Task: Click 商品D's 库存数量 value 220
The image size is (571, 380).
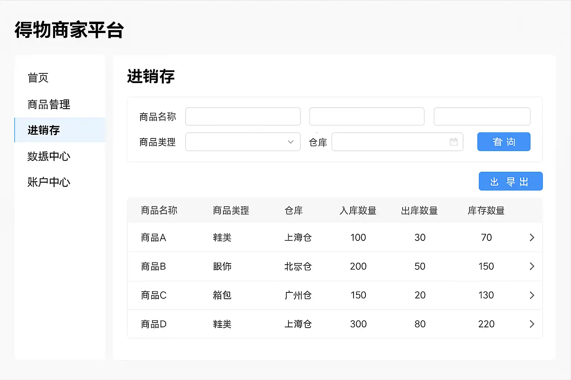Action: tap(486, 324)
